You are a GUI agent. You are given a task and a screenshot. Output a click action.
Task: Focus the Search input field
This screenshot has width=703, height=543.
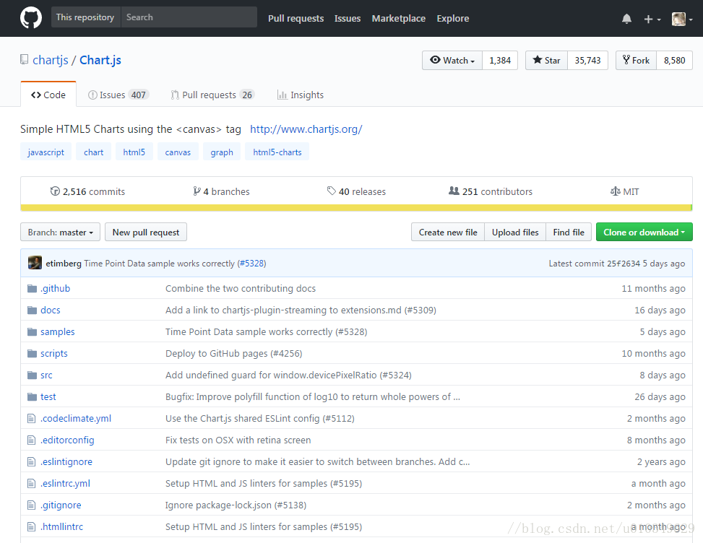tap(189, 17)
